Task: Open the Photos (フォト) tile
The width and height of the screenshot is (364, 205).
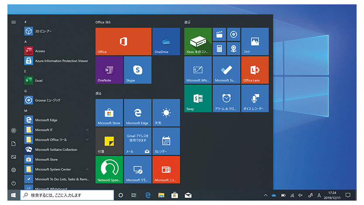Action: pyautogui.click(x=255, y=41)
